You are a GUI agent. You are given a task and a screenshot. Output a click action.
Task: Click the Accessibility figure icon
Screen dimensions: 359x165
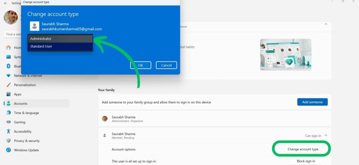click(x=8, y=131)
